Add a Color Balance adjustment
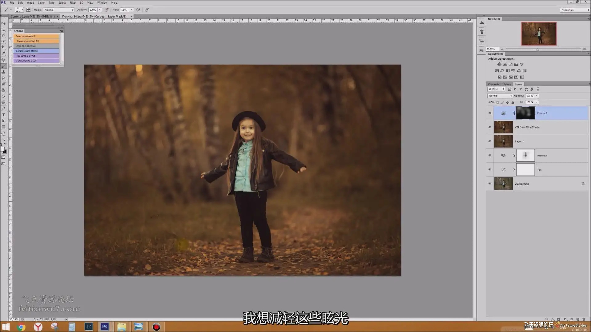Viewport: 591px width, 332px height. 502,71
